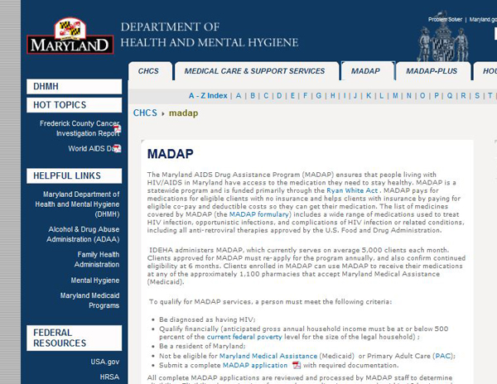Open Frederick County Cancer Investigation Report link
The height and width of the screenshot is (384, 497).
tap(80, 128)
